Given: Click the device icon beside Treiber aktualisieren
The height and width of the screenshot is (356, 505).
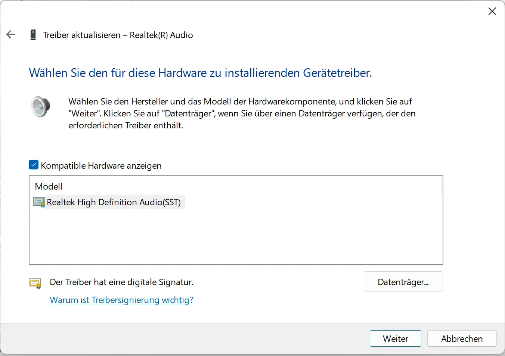Looking at the screenshot, I should pos(33,35).
